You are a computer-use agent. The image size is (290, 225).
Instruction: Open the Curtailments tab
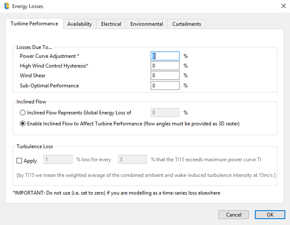[187, 24]
